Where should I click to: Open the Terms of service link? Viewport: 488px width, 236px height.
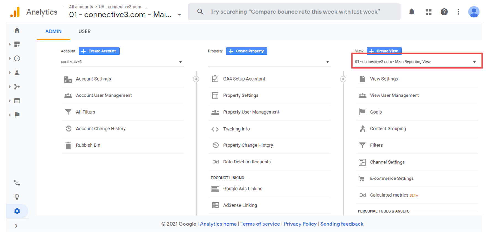[260, 224]
